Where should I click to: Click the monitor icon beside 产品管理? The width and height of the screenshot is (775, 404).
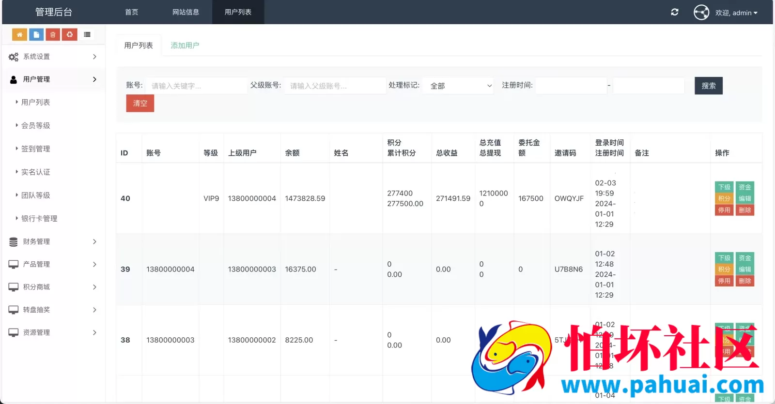click(x=14, y=264)
